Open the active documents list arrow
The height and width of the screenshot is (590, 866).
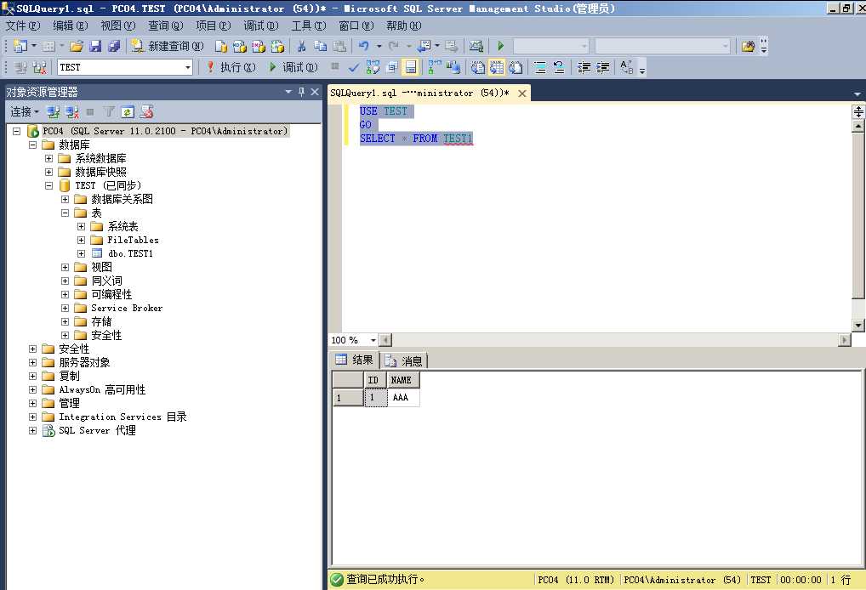pos(857,94)
